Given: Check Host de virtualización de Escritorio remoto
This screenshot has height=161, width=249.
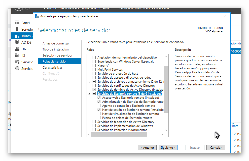Looking at the screenshot, I should click(x=99, y=114).
